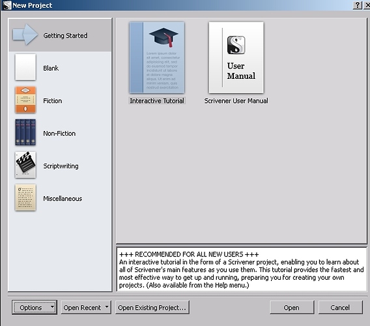
Task: Expand the Open Recent dropdown
Action: tap(86, 308)
